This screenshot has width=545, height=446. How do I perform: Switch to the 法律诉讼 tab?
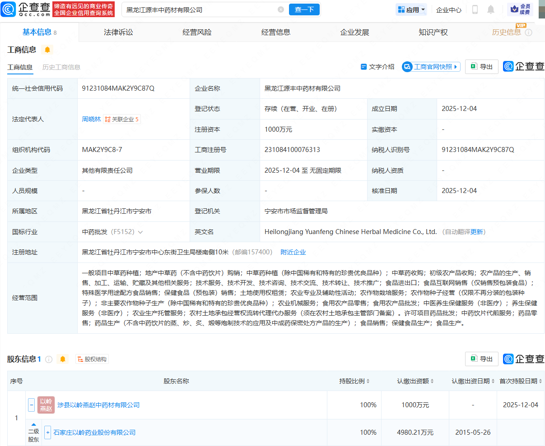pyautogui.click(x=118, y=32)
